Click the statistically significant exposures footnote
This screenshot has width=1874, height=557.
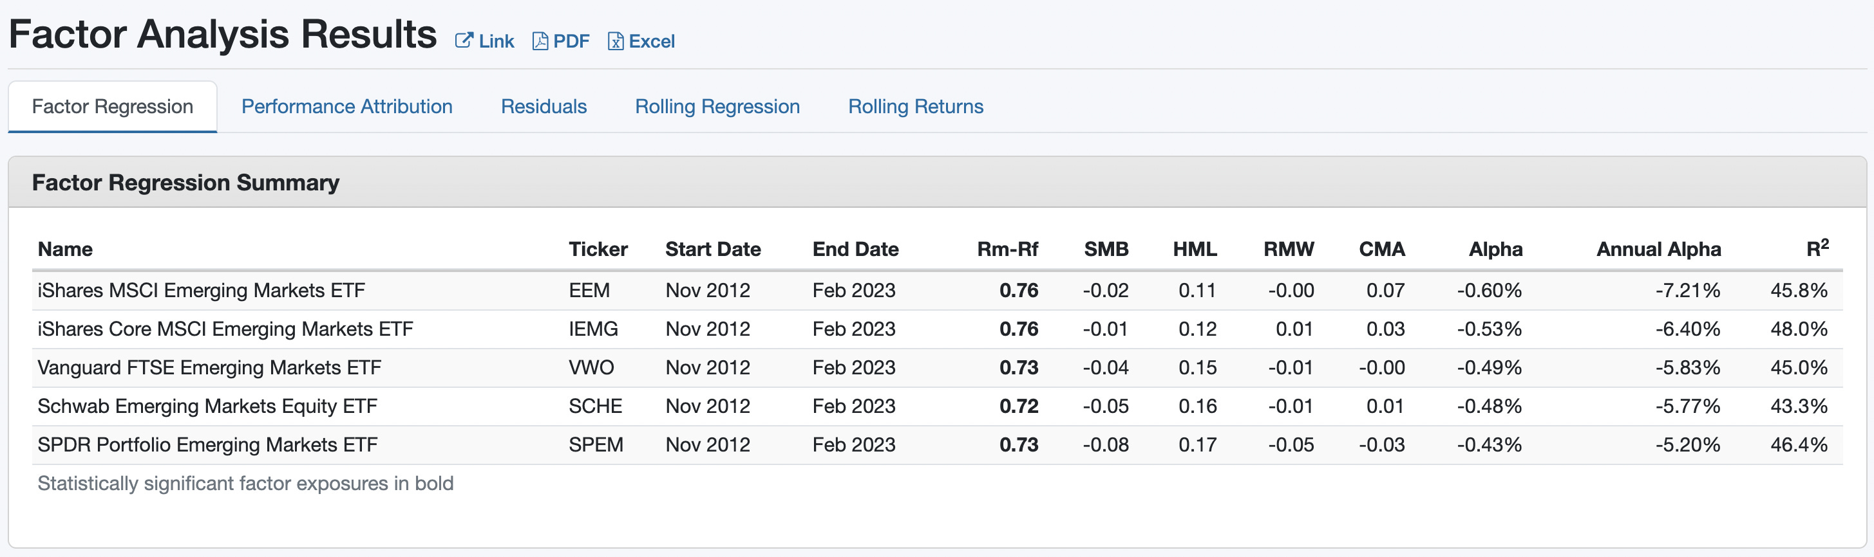pos(246,484)
